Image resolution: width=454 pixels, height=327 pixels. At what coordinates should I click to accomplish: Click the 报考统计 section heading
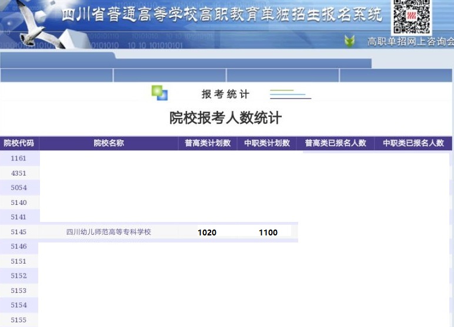[225, 95]
